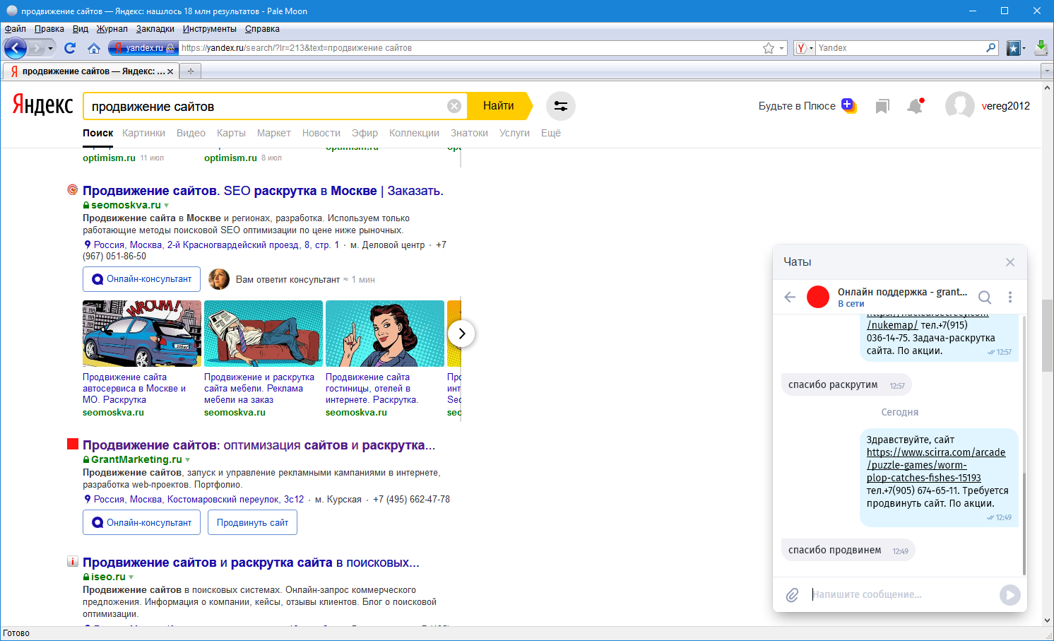
Task: Open a new browser tab with plus button
Action: (x=191, y=71)
